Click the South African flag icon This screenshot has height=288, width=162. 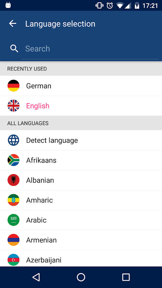pyautogui.click(x=13, y=160)
